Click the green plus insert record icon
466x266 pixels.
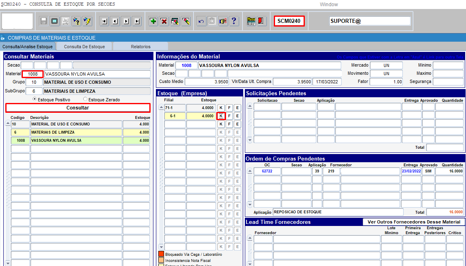click(153, 21)
